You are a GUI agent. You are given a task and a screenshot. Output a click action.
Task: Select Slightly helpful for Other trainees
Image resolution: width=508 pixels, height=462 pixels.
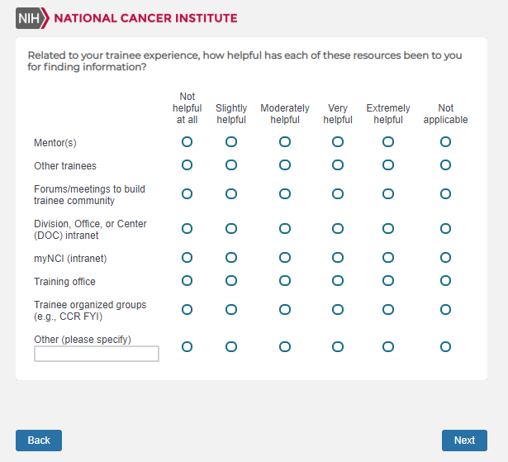click(231, 165)
